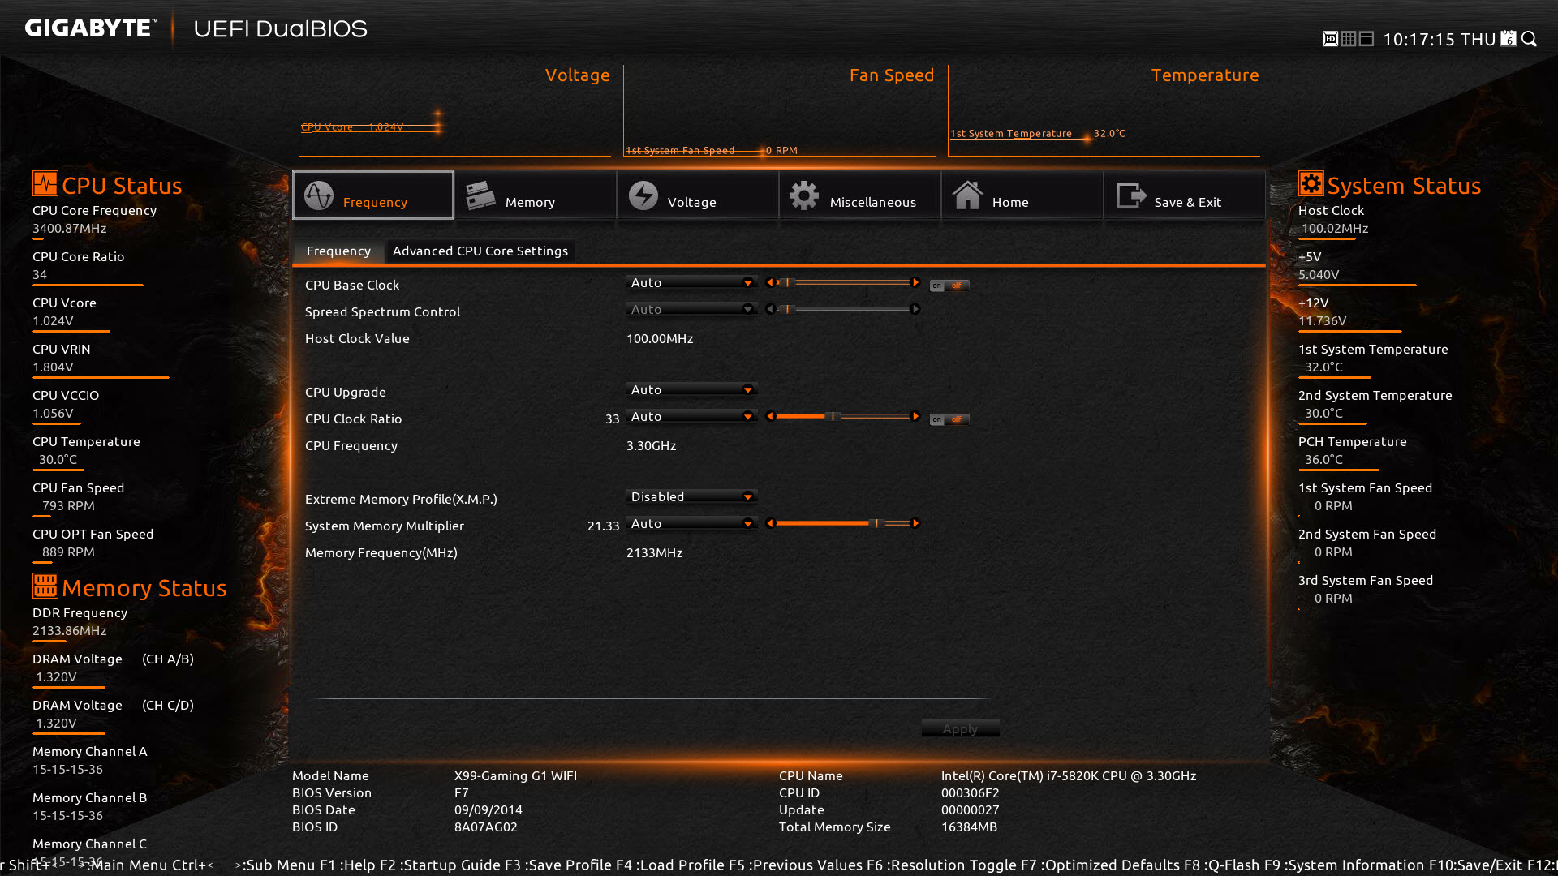Click F3 Save Profile in help bar

point(558,865)
